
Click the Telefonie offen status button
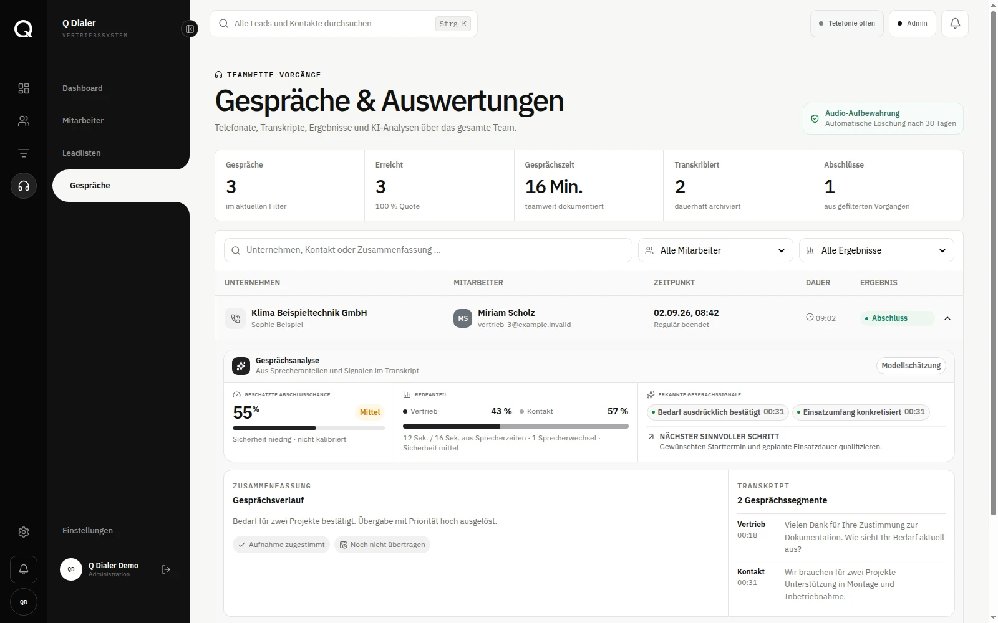pyautogui.click(x=847, y=24)
